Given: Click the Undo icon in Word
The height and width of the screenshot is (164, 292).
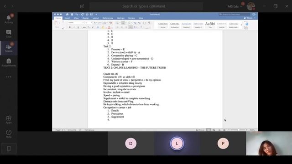Looking at the screenshot, I should (x=77, y=14).
